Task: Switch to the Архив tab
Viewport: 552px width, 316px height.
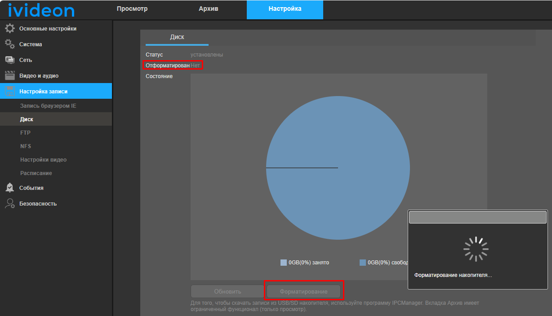Action: coord(209,9)
